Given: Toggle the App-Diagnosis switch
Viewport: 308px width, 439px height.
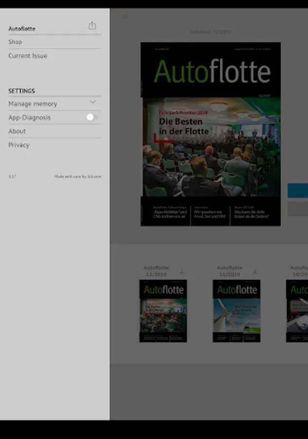Looking at the screenshot, I should click(x=92, y=117).
